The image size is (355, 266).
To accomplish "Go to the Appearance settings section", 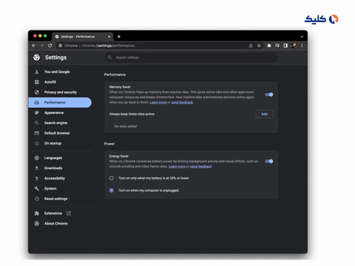I will [x=54, y=113].
